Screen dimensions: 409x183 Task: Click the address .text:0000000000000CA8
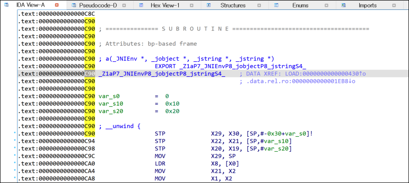[56, 179]
